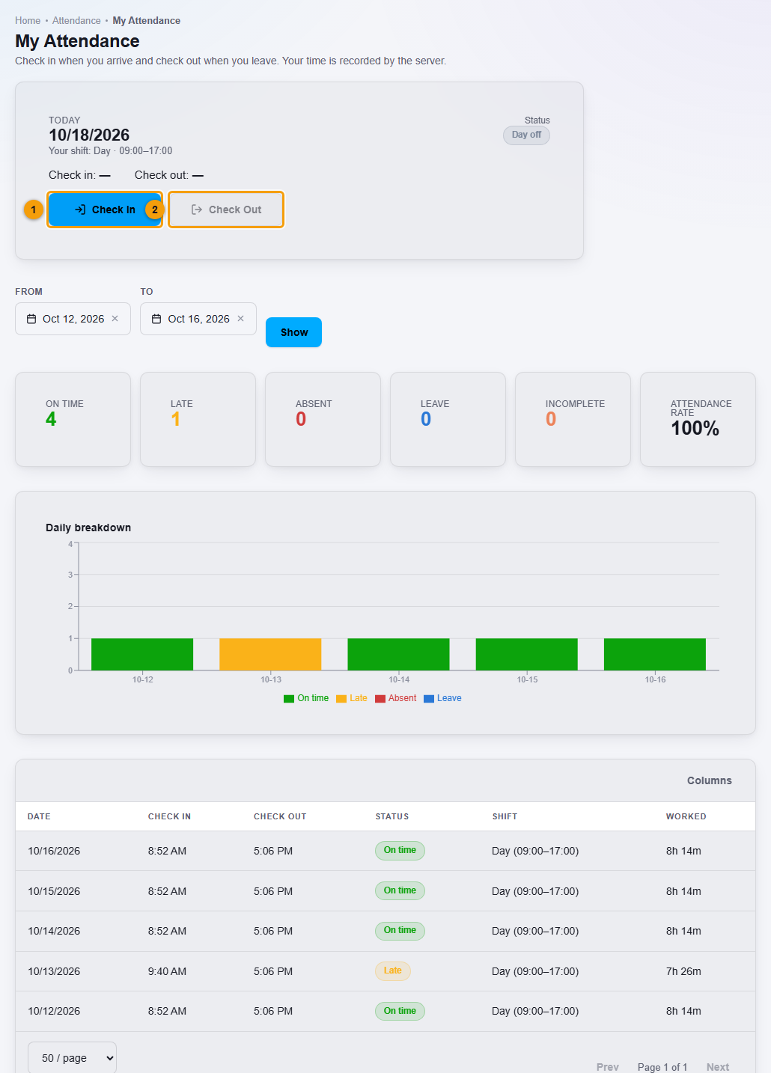Image resolution: width=771 pixels, height=1073 pixels.
Task: Click the Leave summary card
Action: pos(448,419)
